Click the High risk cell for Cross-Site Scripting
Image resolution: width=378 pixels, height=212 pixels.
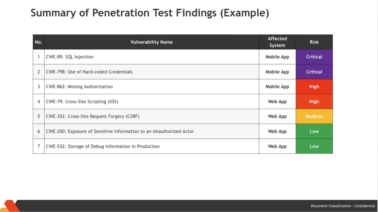(314, 102)
